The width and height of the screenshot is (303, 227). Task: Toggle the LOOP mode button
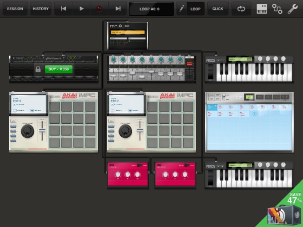tap(195, 9)
